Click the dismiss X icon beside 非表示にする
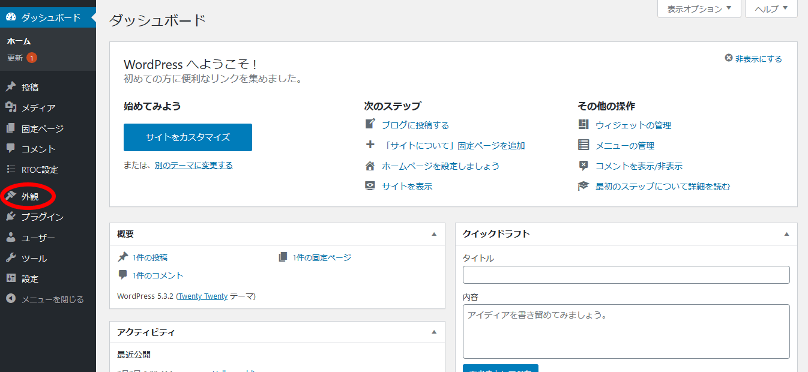The height and width of the screenshot is (372, 808). click(729, 58)
